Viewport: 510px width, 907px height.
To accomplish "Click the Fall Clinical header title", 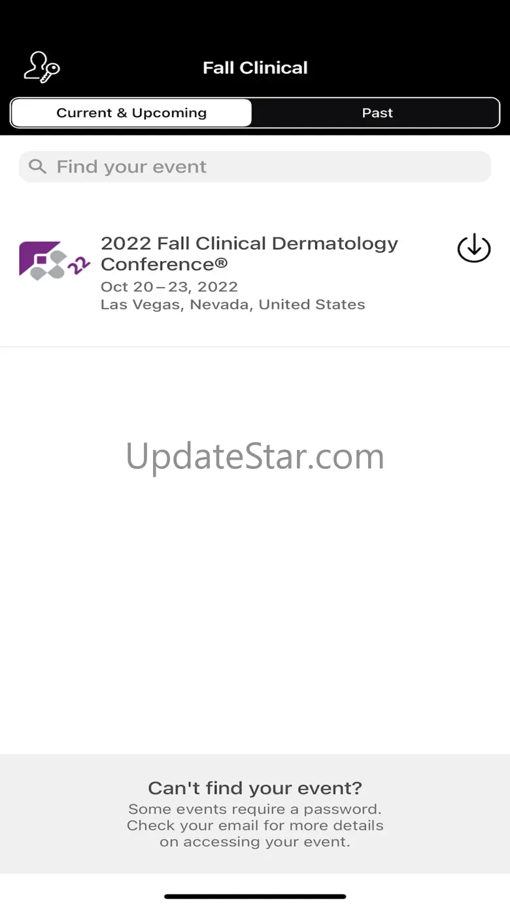I will 255,68.
